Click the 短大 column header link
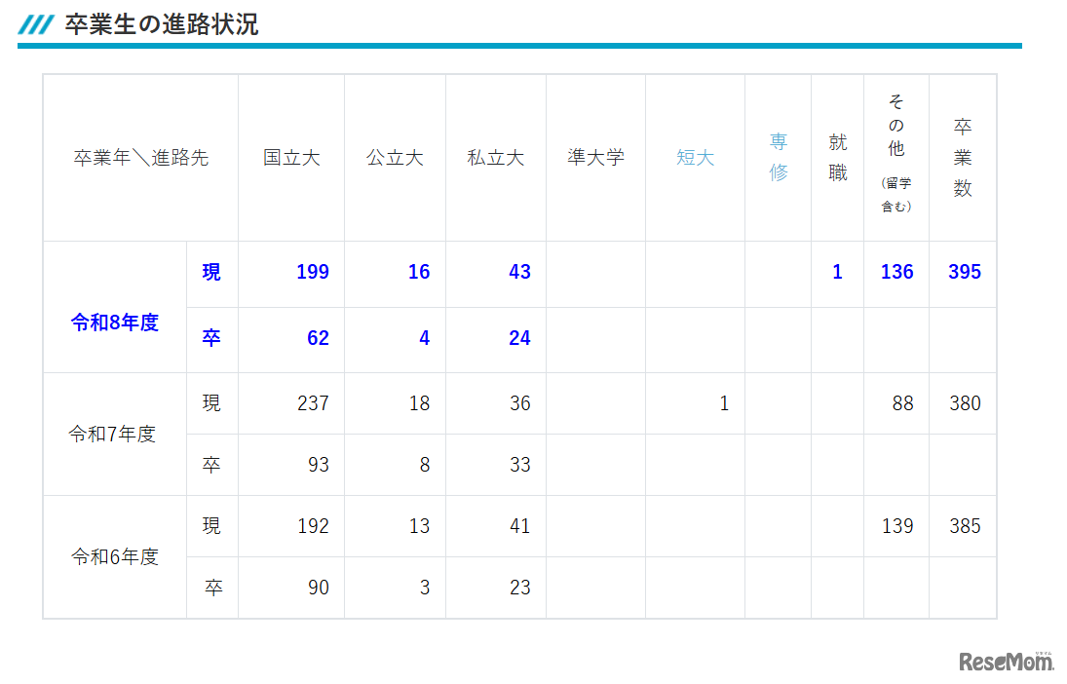 [695, 158]
